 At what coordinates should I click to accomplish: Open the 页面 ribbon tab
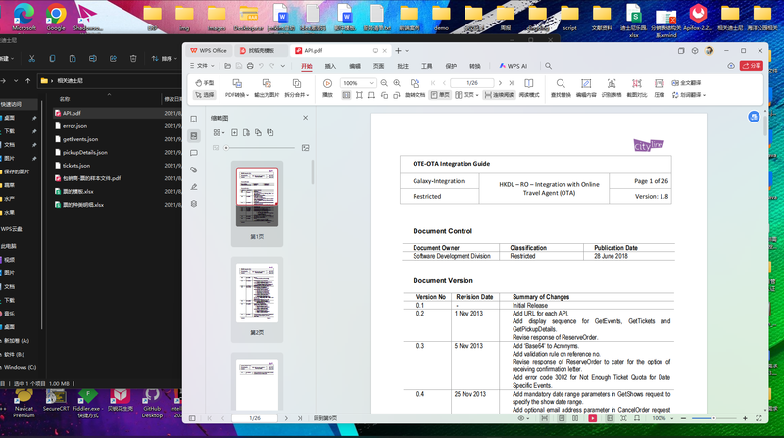pos(378,66)
